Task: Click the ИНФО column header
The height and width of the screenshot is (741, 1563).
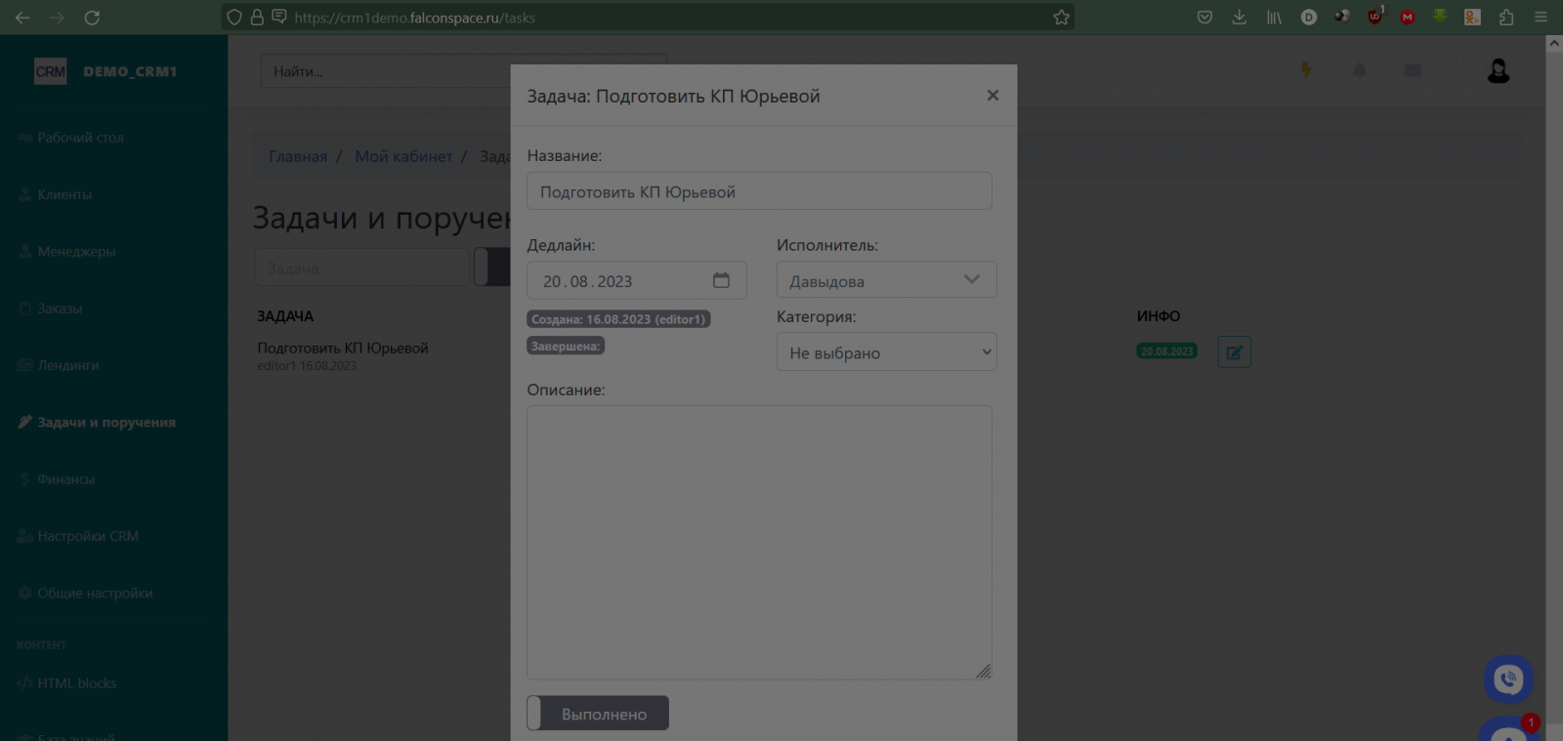Action: tap(1159, 316)
